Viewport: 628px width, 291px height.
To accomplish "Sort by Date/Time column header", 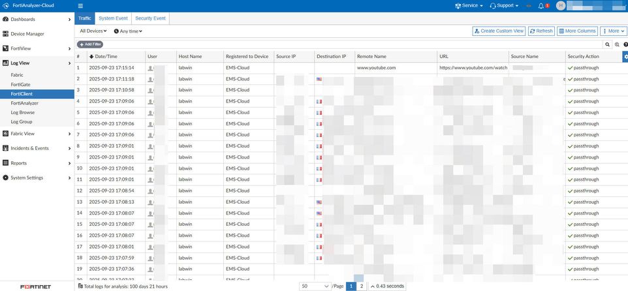I will click(x=116, y=57).
